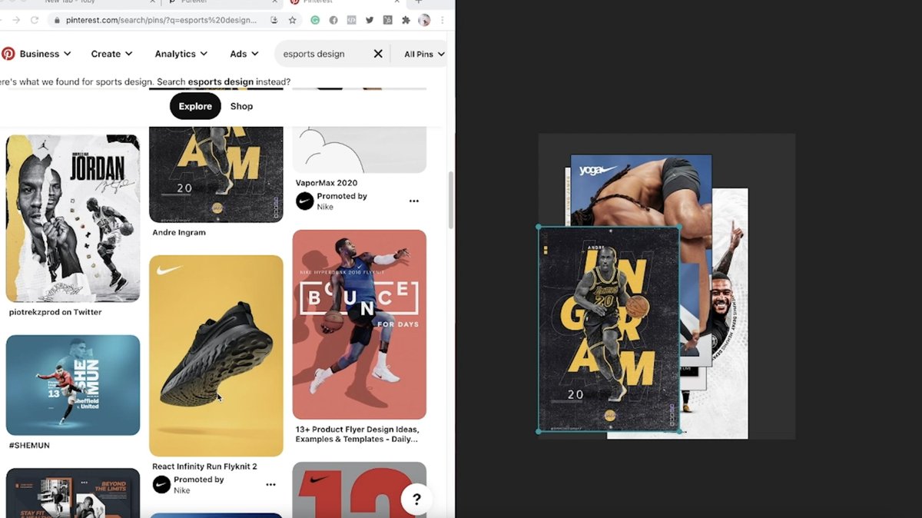Expand the Analytics menu
Image resolution: width=922 pixels, height=518 pixels.
click(x=181, y=54)
